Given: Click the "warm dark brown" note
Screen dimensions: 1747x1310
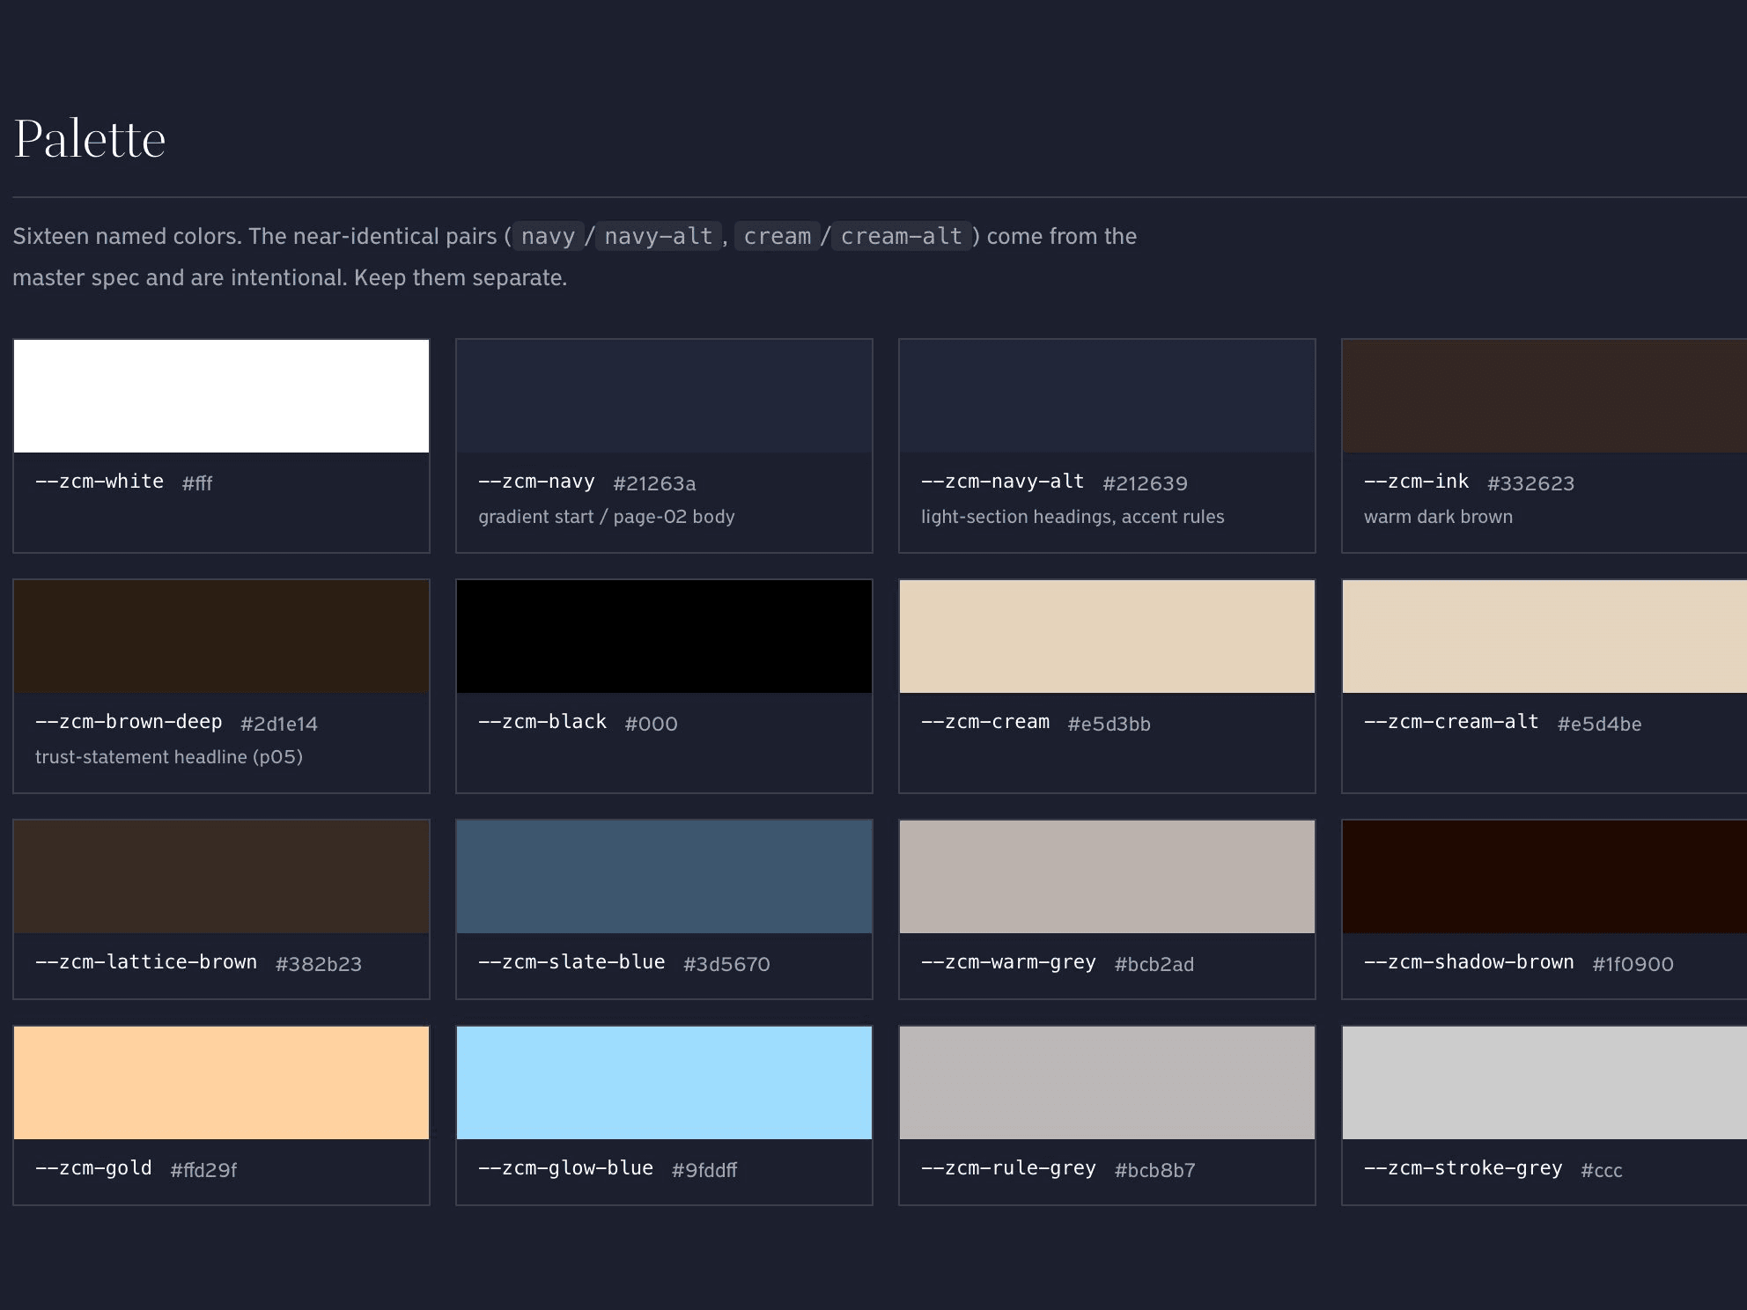Looking at the screenshot, I should point(1438,517).
